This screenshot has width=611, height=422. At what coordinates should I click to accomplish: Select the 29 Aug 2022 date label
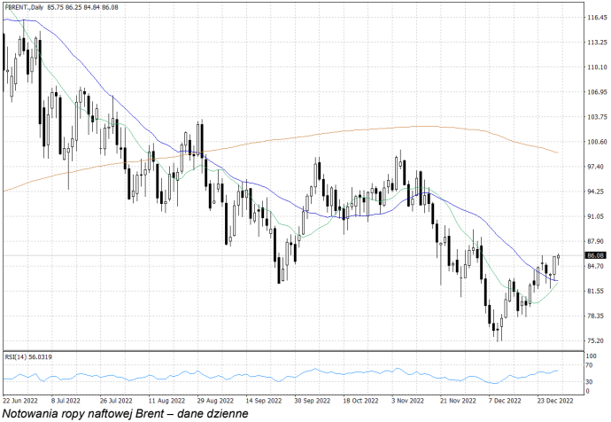pos(212,400)
